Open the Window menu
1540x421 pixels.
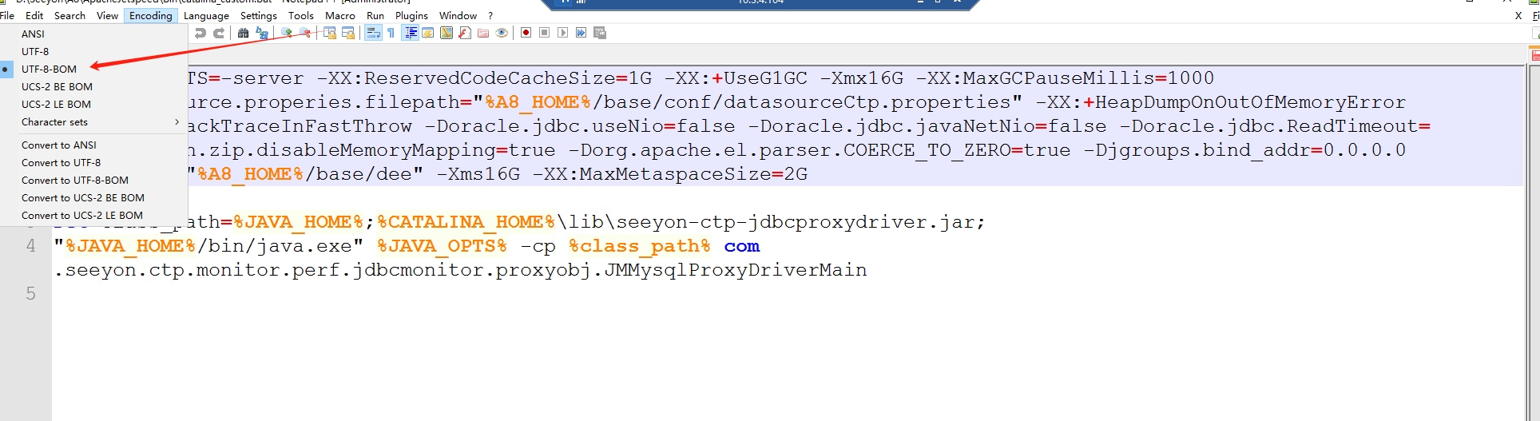tap(458, 15)
